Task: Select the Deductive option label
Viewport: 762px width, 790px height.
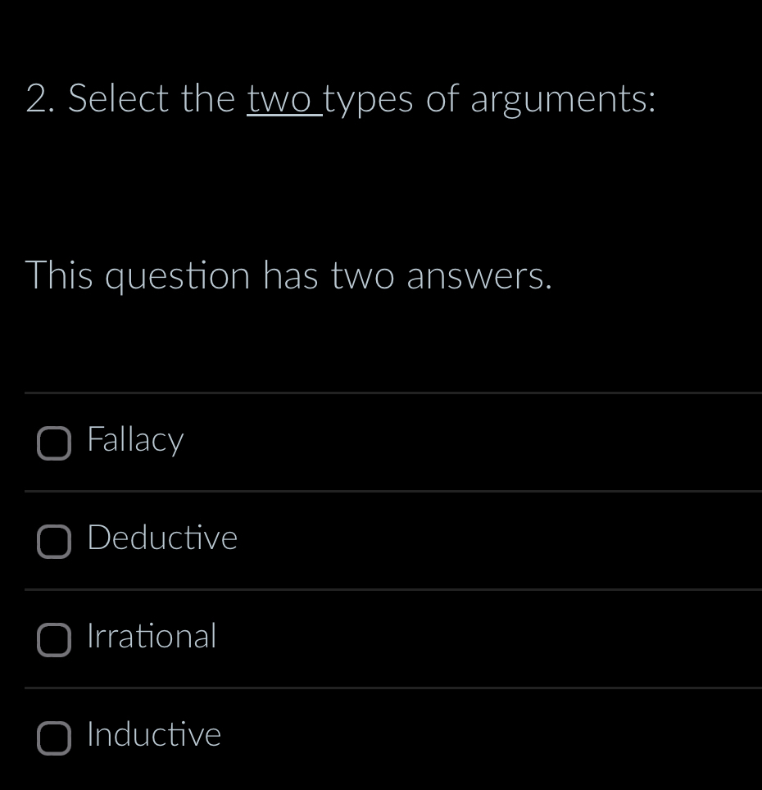Action: 162,538
